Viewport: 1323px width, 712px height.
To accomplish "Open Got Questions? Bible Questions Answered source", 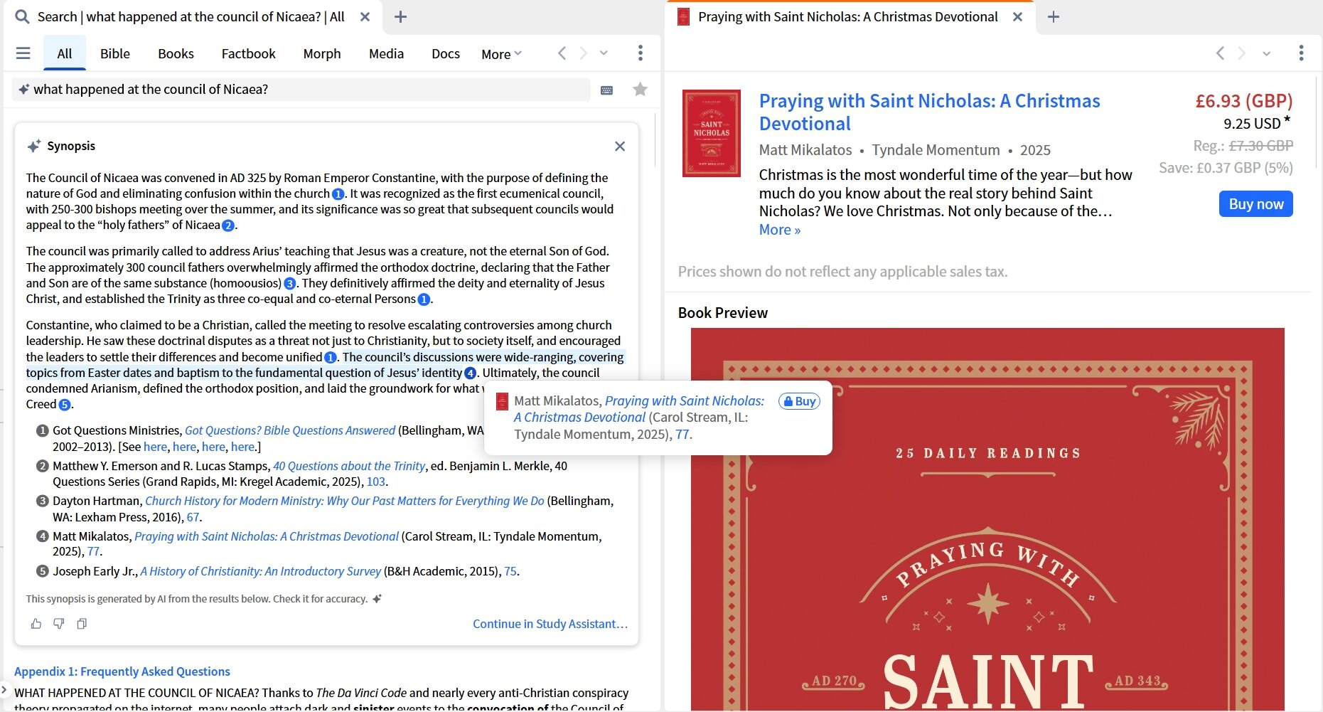I will (x=290, y=430).
